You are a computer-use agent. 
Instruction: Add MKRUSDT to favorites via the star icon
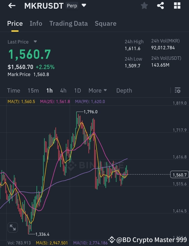[144, 6]
